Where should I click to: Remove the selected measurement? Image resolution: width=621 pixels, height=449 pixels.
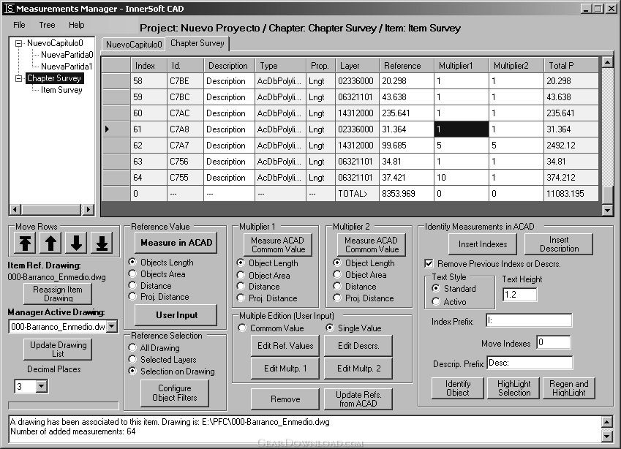point(285,399)
